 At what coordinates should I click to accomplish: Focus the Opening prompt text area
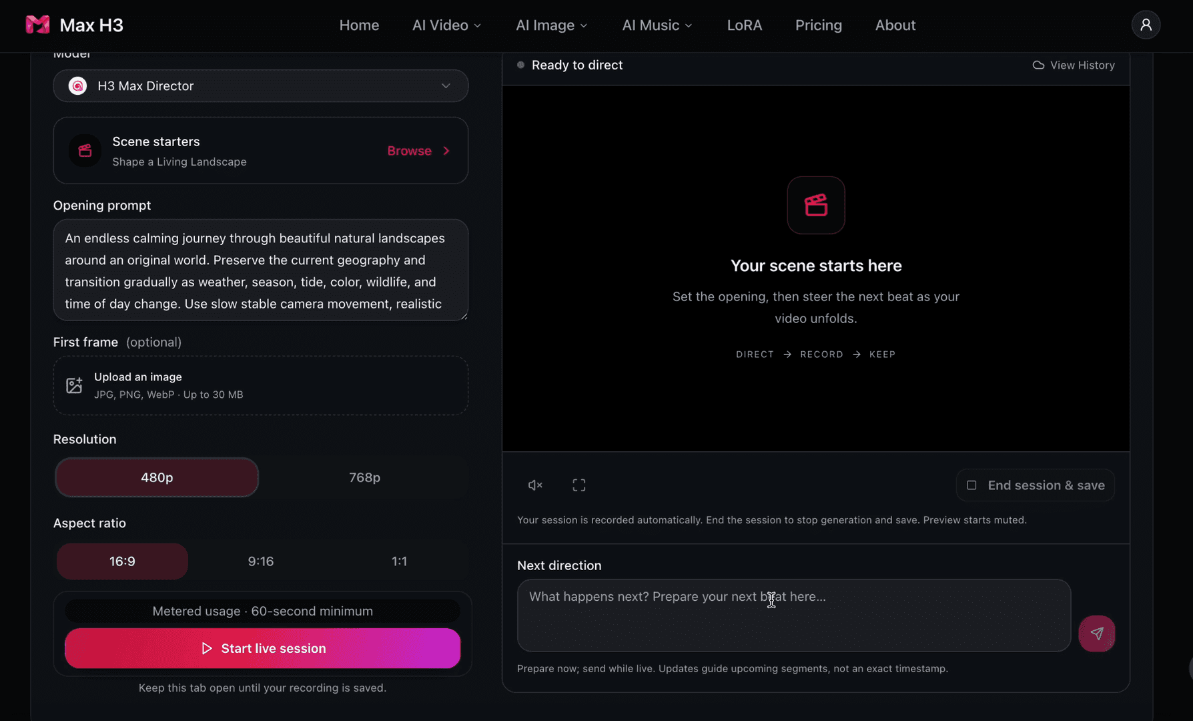[x=261, y=270]
